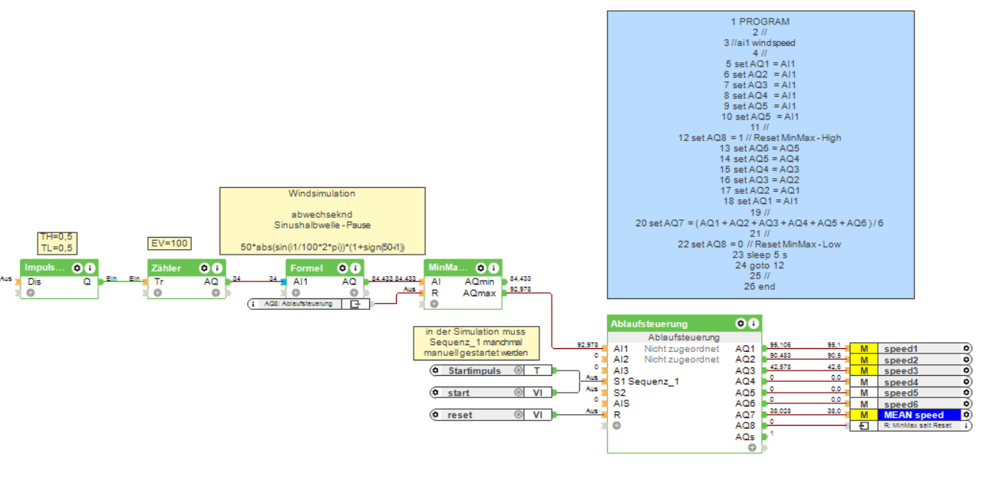The width and height of the screenshot is (986, 497).
Task: Select the blue PROGRAM code note
Action: (760, 154)
